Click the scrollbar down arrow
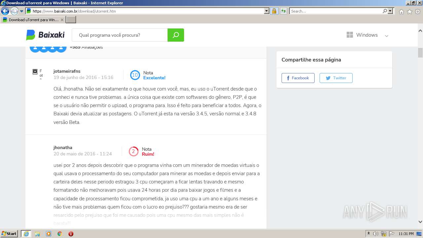The height and width of the screenshot is (238, 423). pyautogui.click(x=420, y=222)
